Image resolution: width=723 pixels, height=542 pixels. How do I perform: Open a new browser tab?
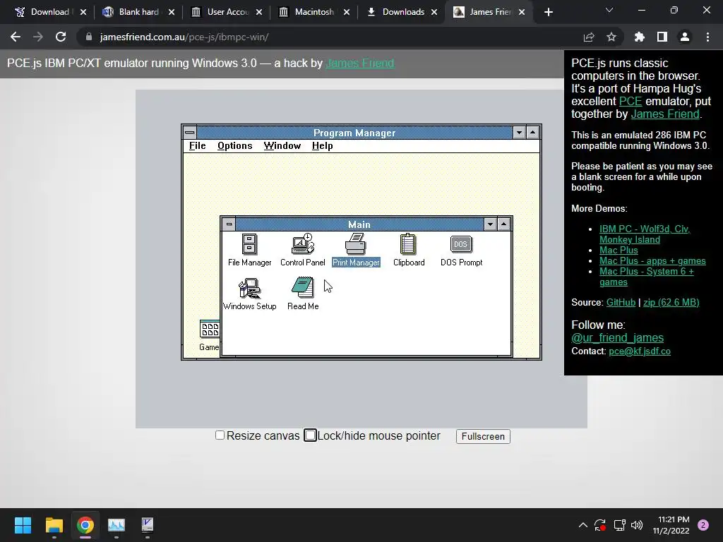click(548, 12)
